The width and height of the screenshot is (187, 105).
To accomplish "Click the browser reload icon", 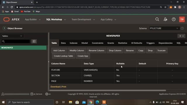I will (12, 7).
